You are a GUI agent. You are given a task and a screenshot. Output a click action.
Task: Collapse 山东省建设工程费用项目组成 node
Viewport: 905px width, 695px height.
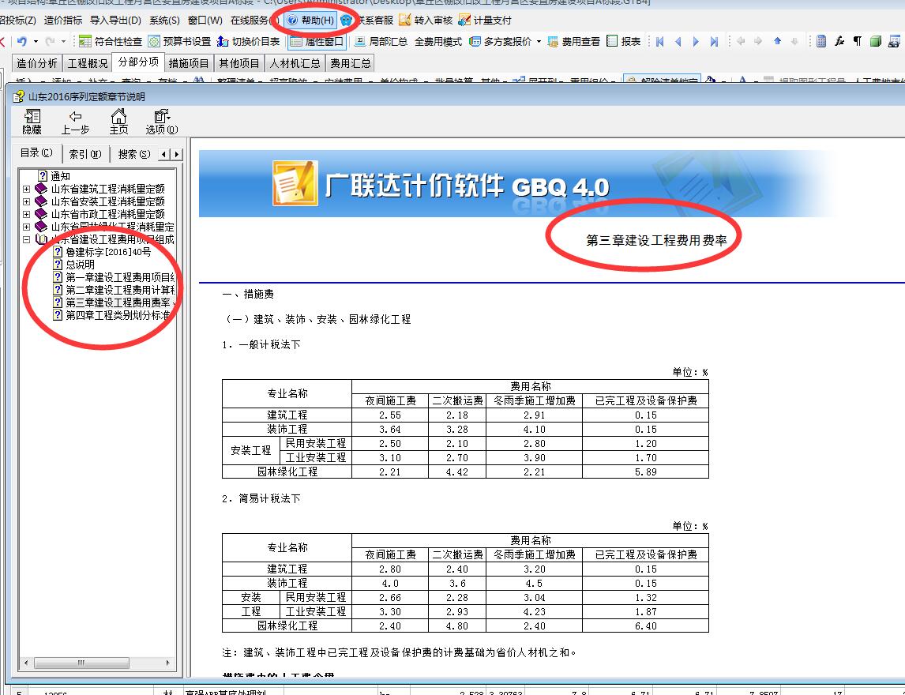click(x=27, y=239)
